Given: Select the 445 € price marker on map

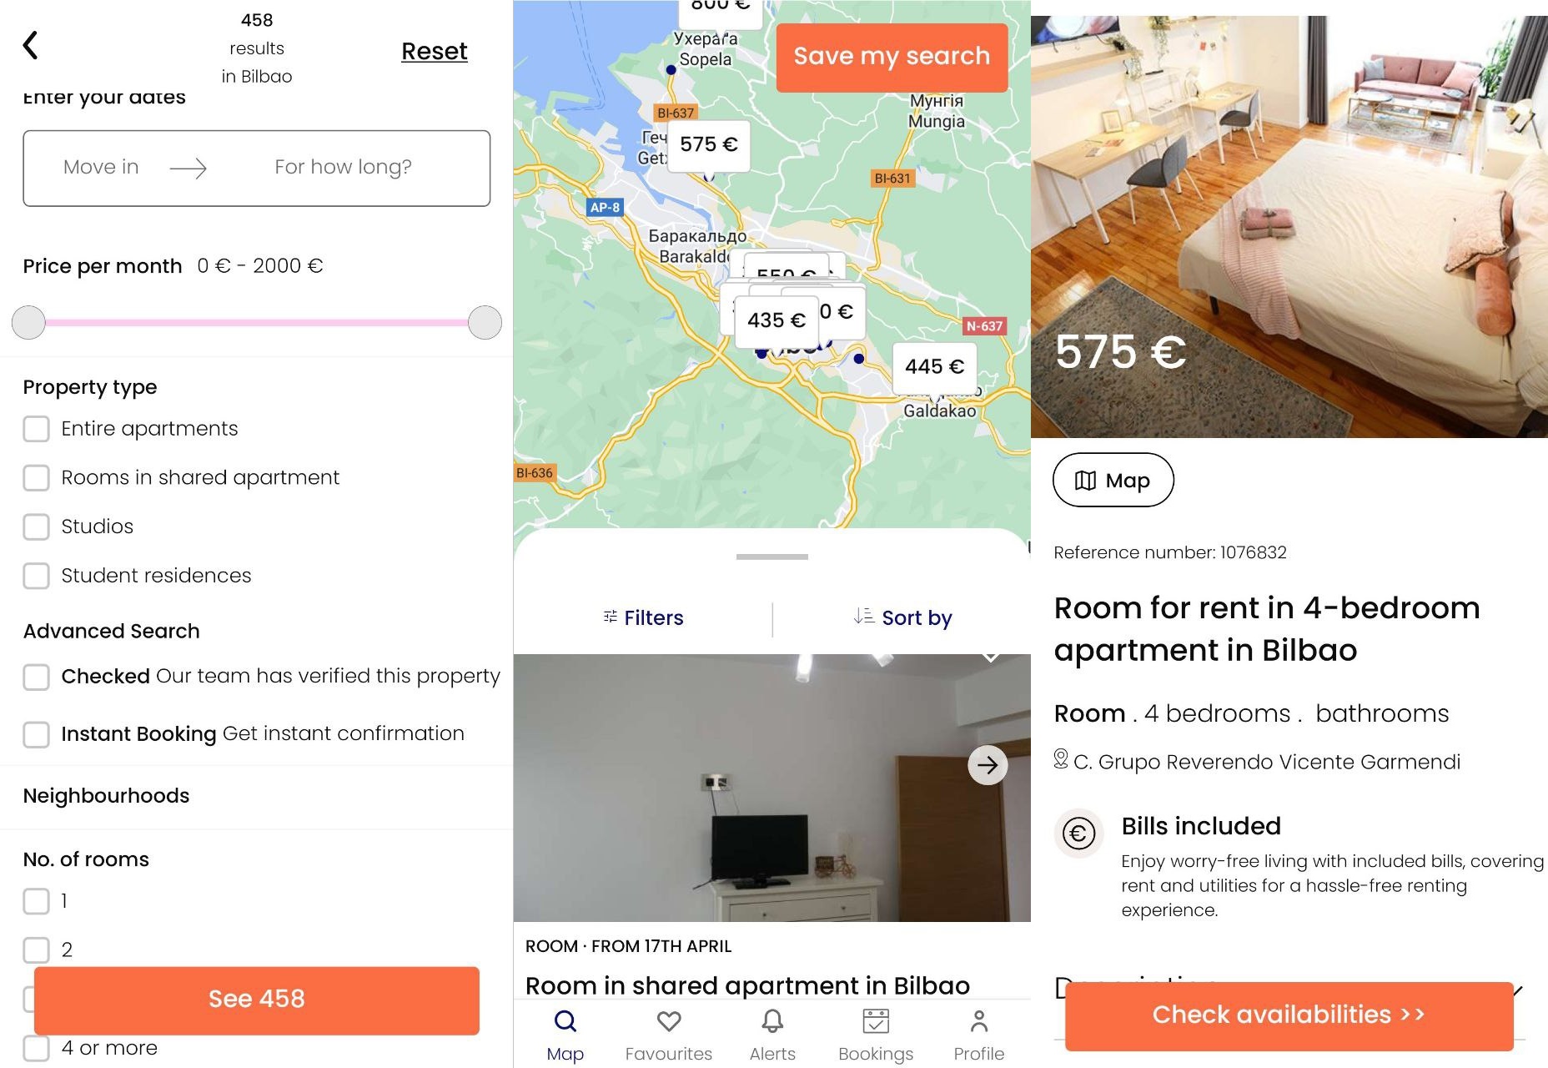Looking at the screenshot, I should [934, 366].
